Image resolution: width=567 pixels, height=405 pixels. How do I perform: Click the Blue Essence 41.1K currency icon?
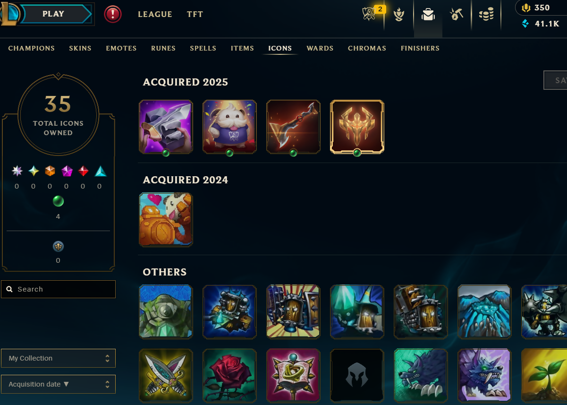[525, 24]
